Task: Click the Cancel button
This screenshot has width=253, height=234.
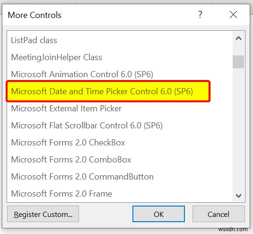Action: point(218,214)
